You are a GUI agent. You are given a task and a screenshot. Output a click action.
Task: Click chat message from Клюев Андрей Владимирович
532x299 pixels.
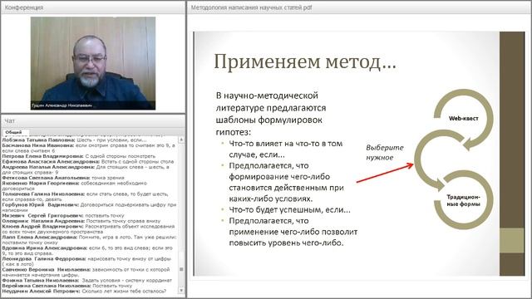89,229
